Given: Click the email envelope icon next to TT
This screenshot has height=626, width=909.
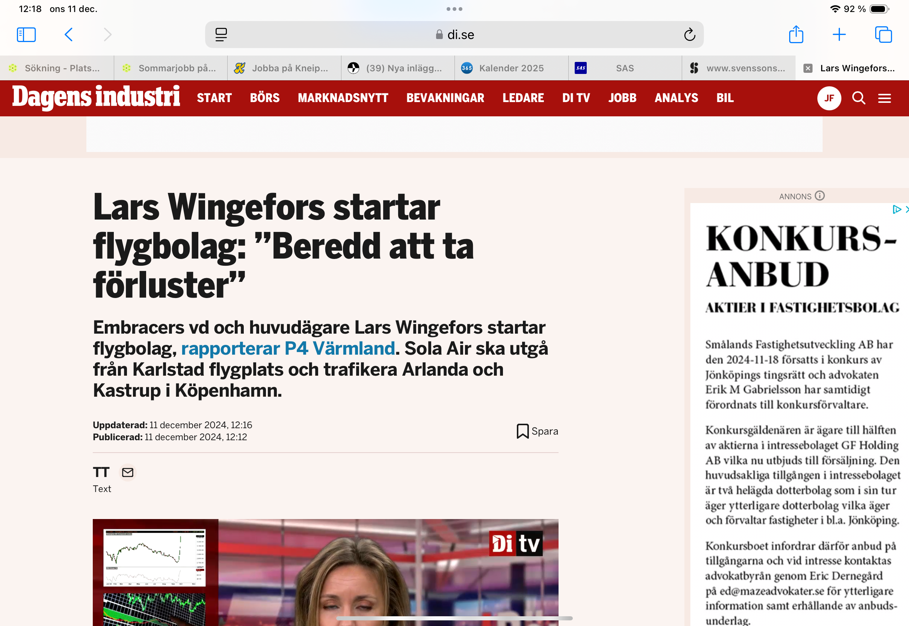Looking at the screenshot, I should point(128,472).
